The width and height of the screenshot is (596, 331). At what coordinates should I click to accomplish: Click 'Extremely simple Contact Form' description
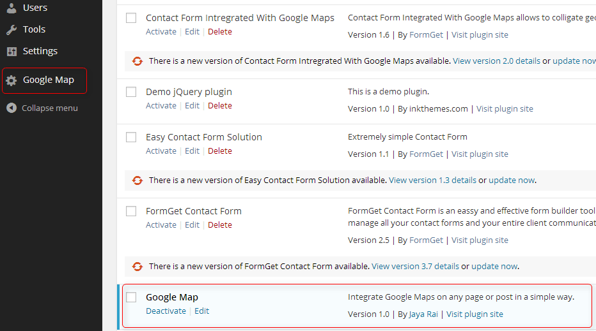[x=407, y=137]
